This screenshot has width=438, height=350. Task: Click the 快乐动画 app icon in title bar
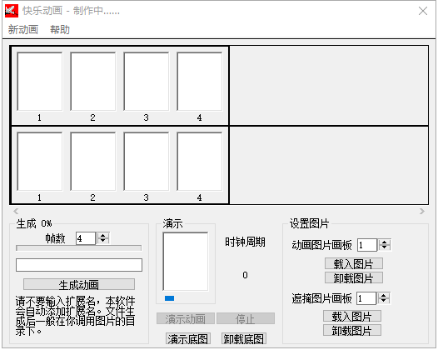click(12, 11)
